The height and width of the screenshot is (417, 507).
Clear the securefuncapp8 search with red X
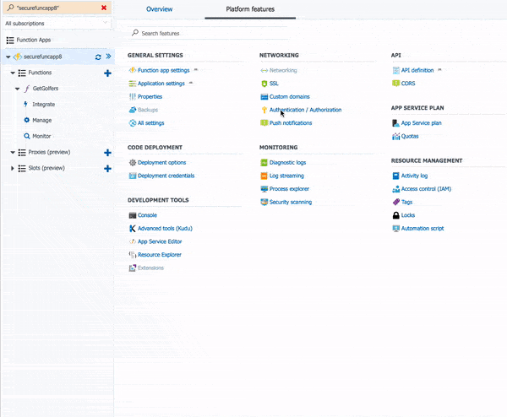pyautogui.click(x=104, y=8)
